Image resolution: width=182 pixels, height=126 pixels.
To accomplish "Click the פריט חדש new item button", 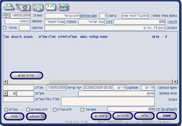I will 26,75.
